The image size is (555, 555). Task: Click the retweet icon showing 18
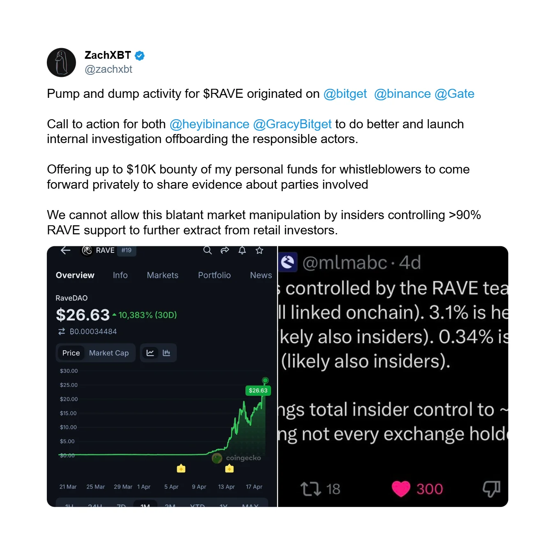[311, 489]
